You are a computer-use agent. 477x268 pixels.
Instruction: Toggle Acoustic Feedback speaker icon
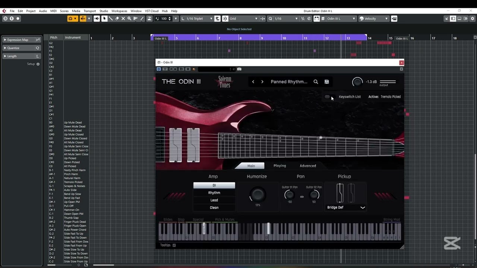97,19
